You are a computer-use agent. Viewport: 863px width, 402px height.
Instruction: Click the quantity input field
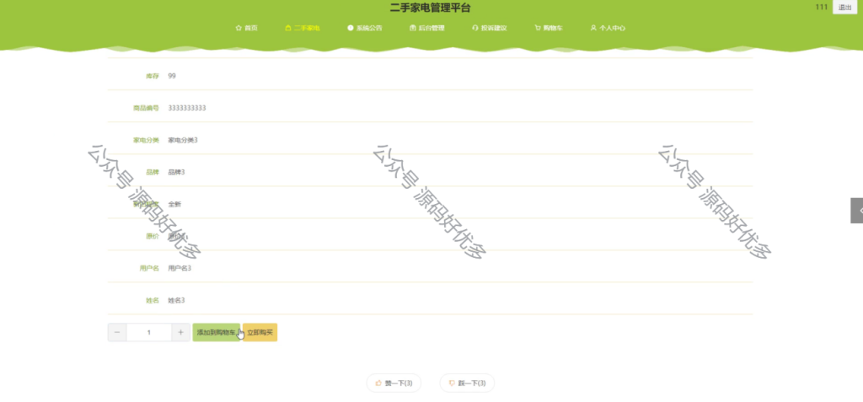[149, 333]
